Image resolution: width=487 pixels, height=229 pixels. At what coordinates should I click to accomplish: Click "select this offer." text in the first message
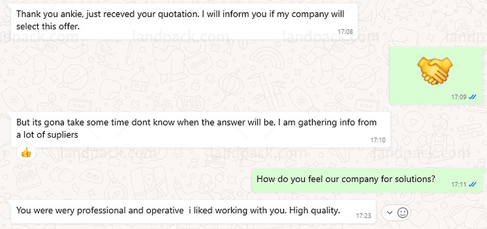[x=48, y=27]
